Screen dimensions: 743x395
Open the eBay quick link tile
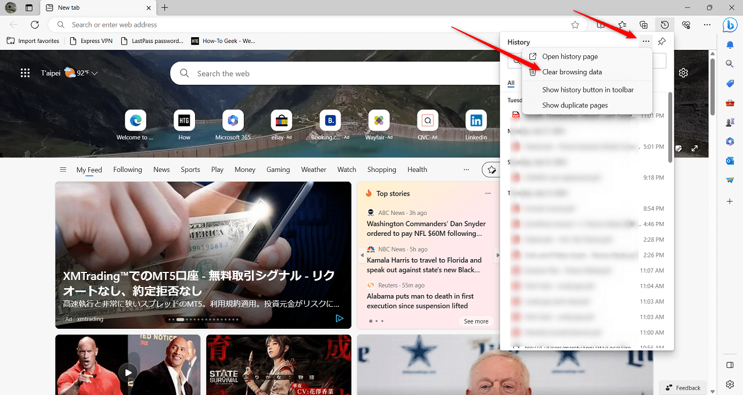[281, 121]
